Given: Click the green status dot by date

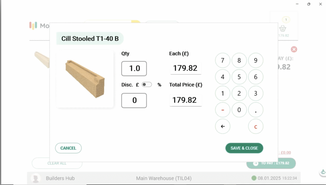Looking at the screenshot, I should pyautogui.click(x=254, y=178).
